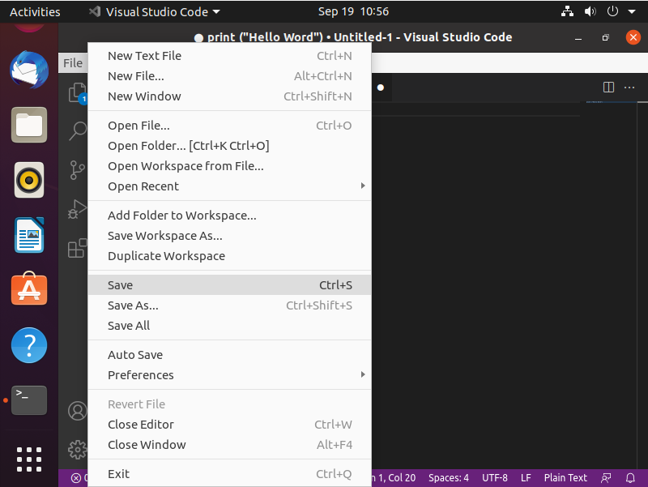Choose Save All menu entry

click(x=229, y=326)
